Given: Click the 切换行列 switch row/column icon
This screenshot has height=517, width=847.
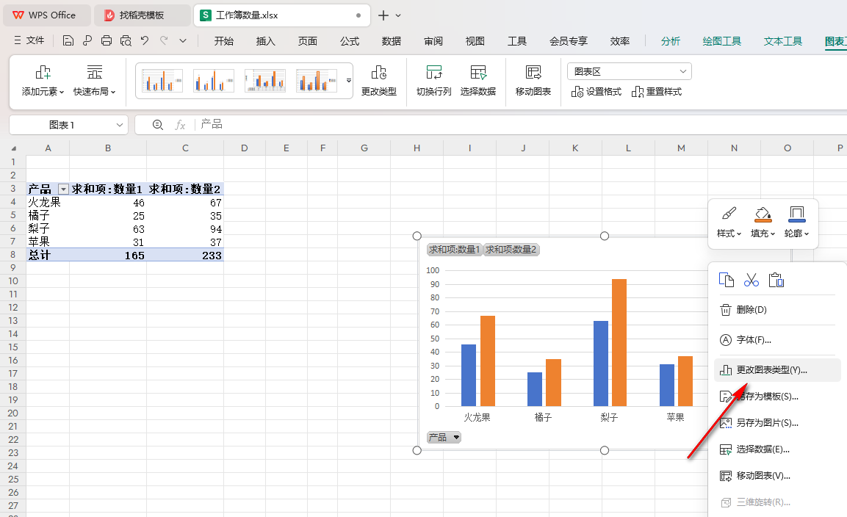Looking at the screenshot, I should coord(433,73).
